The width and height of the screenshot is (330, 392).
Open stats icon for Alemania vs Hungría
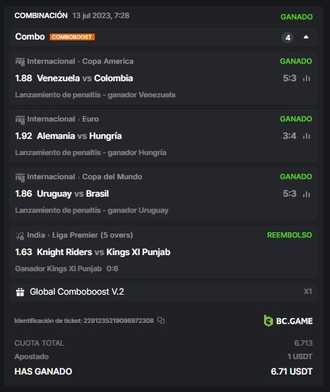(x=306, y=136)
